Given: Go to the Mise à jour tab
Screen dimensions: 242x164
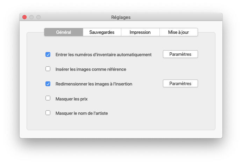Looking at the screenshot, I should 178,32.
